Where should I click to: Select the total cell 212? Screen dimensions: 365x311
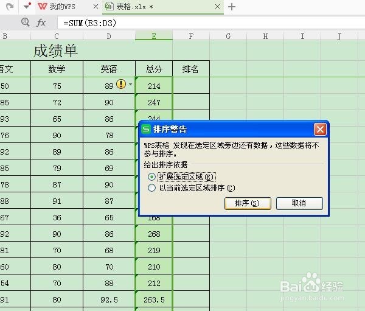(x=154, y=283)
